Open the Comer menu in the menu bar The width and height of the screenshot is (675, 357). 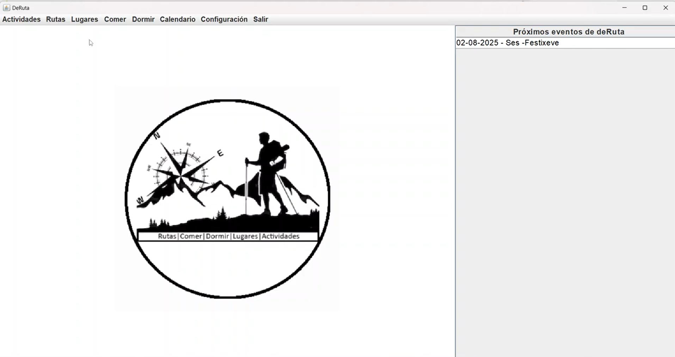click(x=115, y=19)
